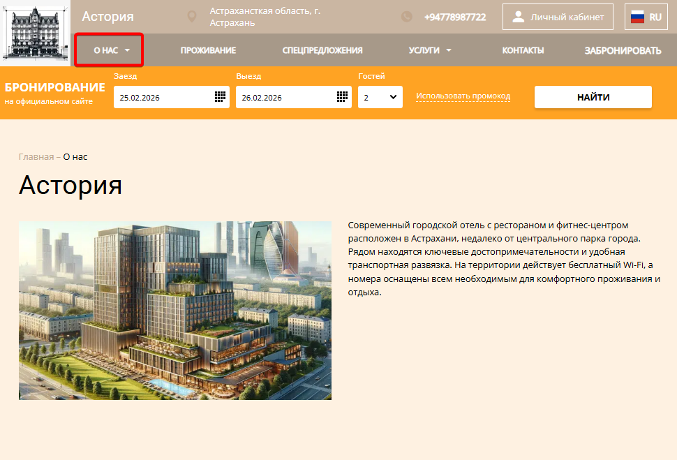
Task: Click the hotel building illustration
Action: tap(175, 311)
